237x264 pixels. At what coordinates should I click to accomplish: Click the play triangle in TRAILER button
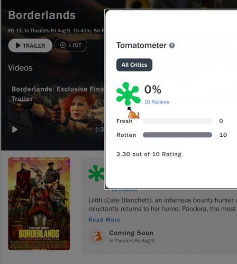[18, 45]
